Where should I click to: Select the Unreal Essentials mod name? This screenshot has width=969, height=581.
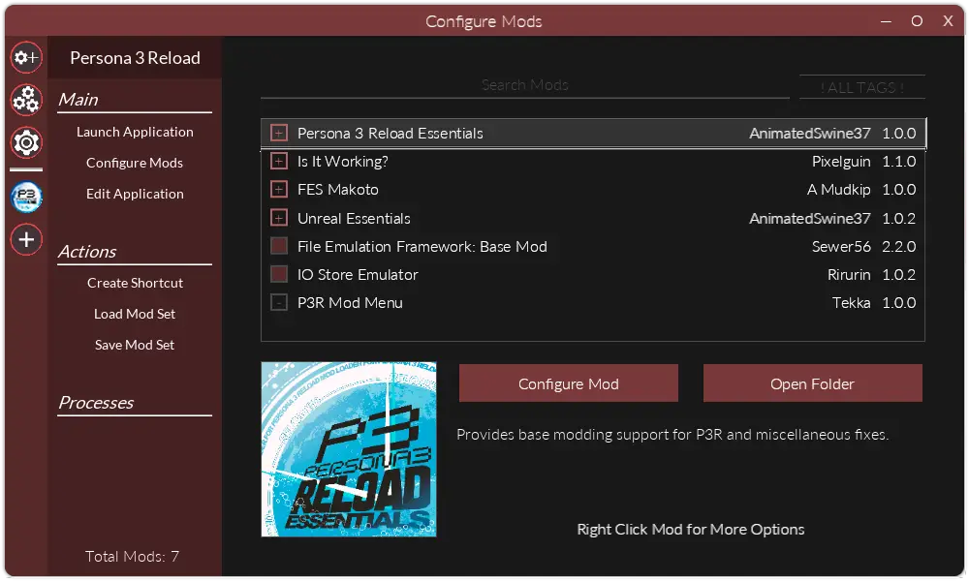(x=354, y=218)
